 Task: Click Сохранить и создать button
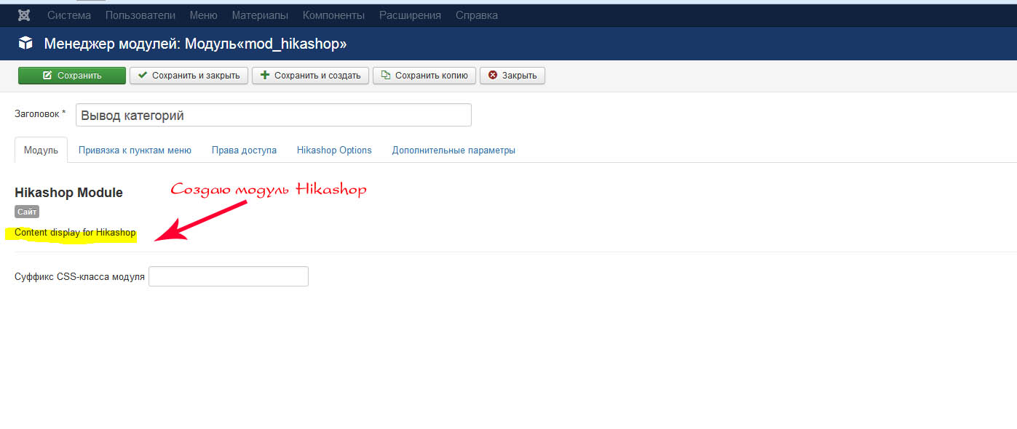tap(310, 76)
